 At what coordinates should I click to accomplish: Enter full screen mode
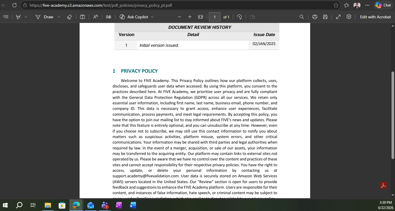click(x=338, y=17)
